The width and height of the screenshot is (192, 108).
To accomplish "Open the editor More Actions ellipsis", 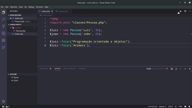I will (190, 11).
